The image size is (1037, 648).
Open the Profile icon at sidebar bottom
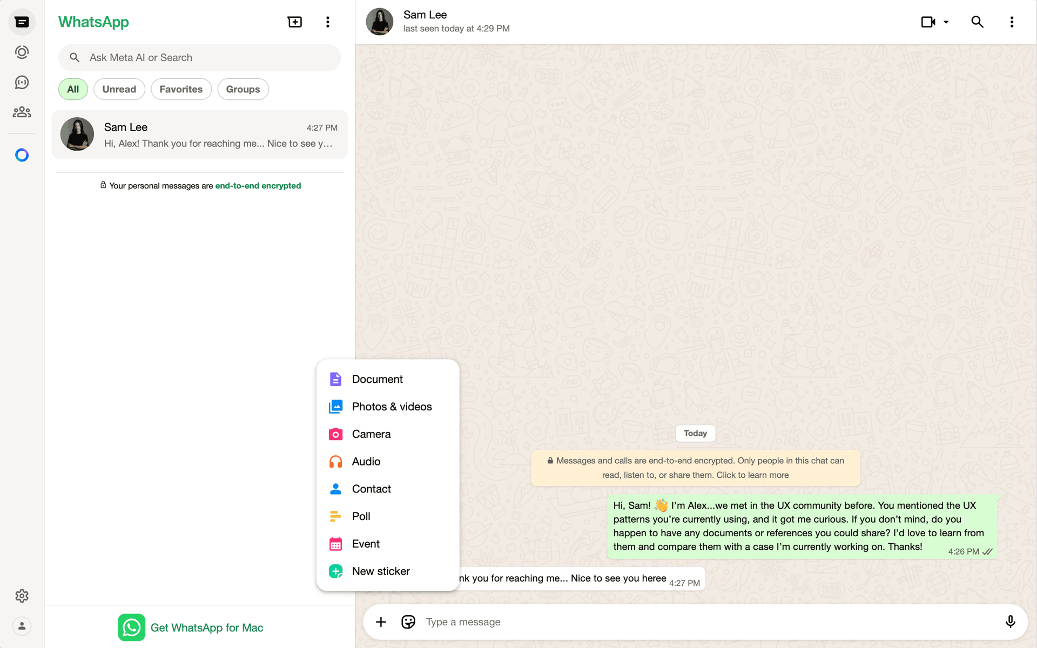pos(22,626)
